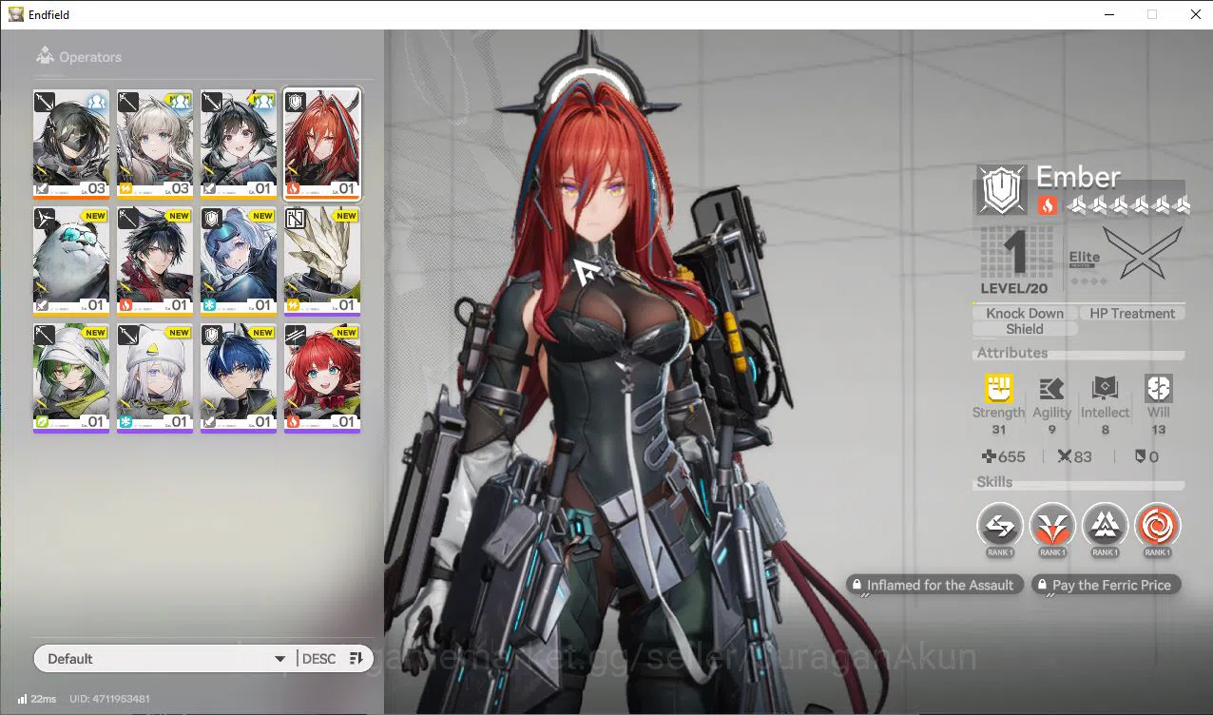Select the red-haired girl with bow card
Image resolution: width=1213 pixels, height=715 pixels.
pyautogui.click(x=322, y=378)
